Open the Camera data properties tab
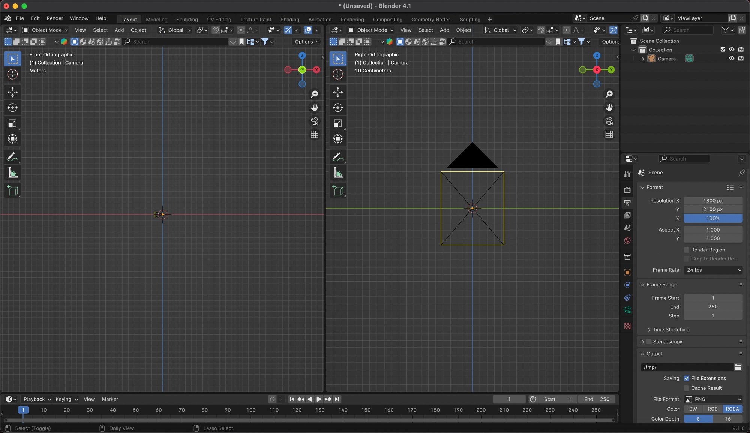 point(627,310)
